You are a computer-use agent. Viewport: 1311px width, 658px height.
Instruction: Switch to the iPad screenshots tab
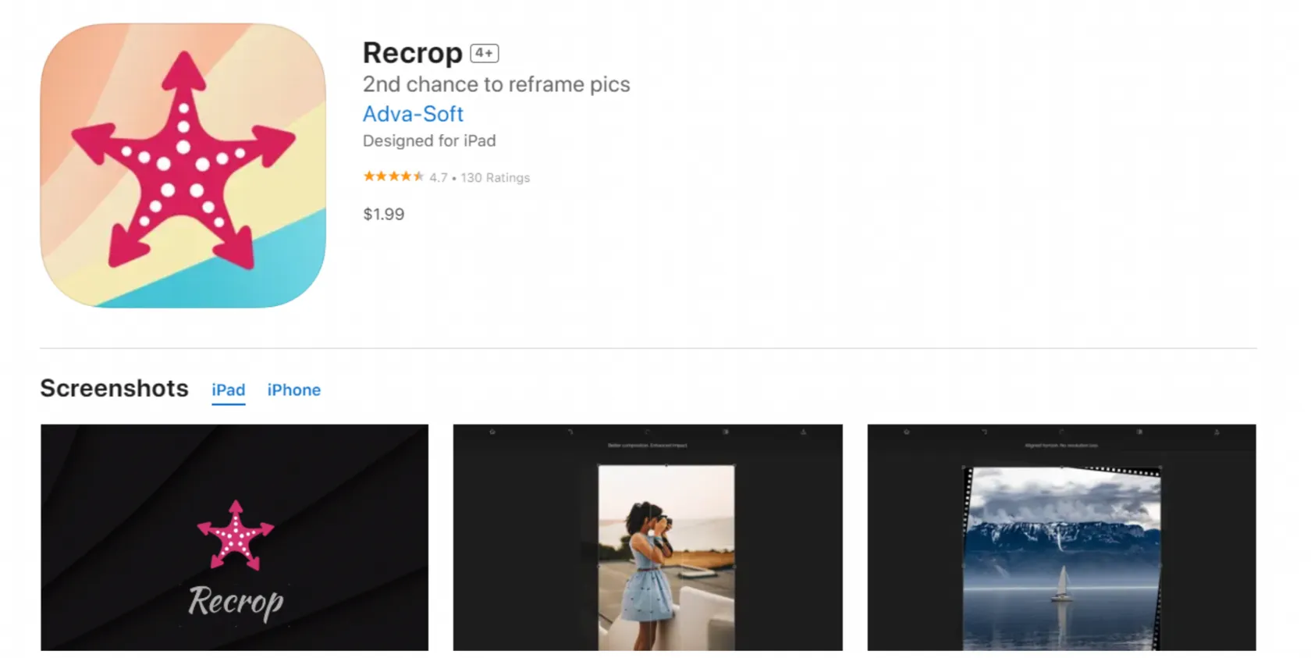228,390
